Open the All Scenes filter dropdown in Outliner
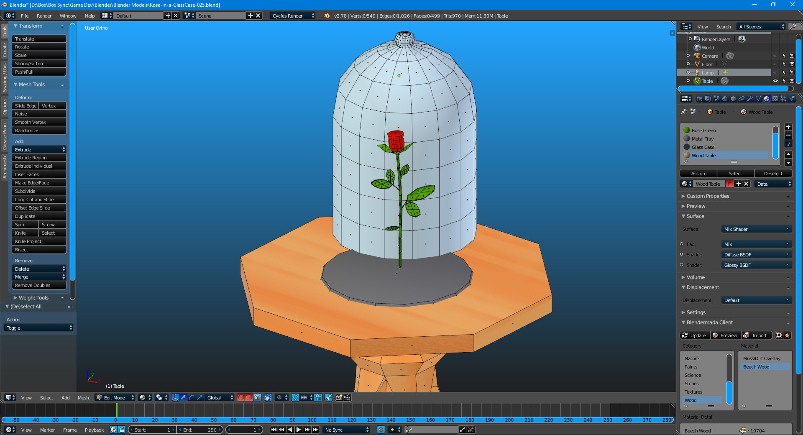 click(x=760, y=26)
